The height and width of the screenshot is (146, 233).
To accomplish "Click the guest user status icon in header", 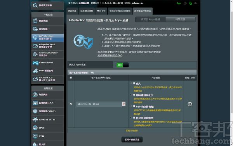I will 185,3.
